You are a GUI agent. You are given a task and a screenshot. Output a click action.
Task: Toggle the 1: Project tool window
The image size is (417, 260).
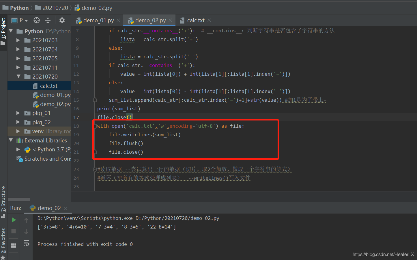point(3,32)
